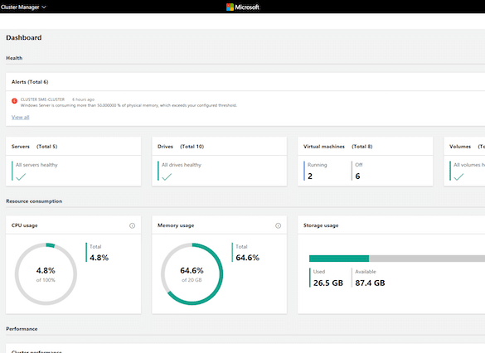
Task: Click the CPU usage info icon
Action: (x=132, y=225)
